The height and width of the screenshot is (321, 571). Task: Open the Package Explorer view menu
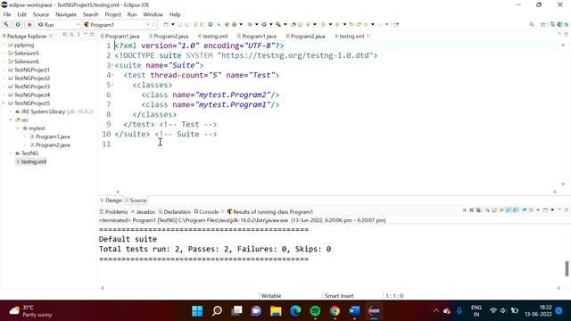(79, 35)
